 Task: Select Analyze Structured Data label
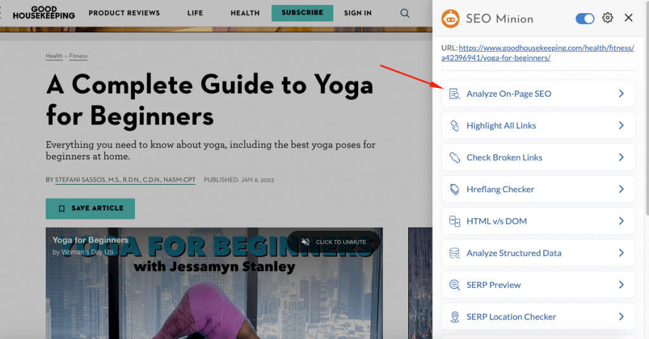tap(514, 253)
